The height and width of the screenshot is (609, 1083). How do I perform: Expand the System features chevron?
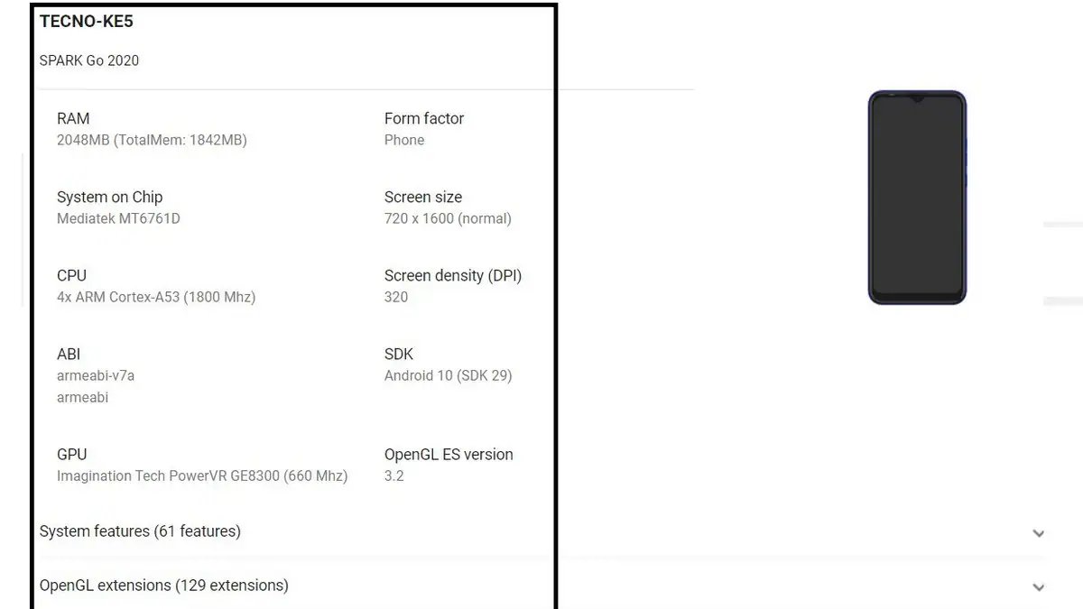coord(1038,533)
